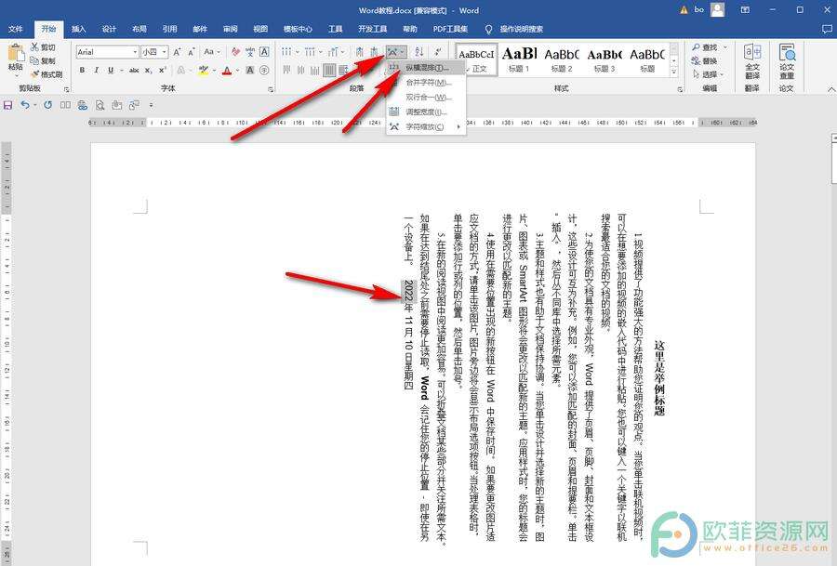Switch to the 引用 References tab
The image size is (837, 566).
(170, 29)
